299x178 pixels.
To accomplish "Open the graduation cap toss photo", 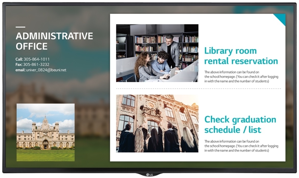I will 157,124.
